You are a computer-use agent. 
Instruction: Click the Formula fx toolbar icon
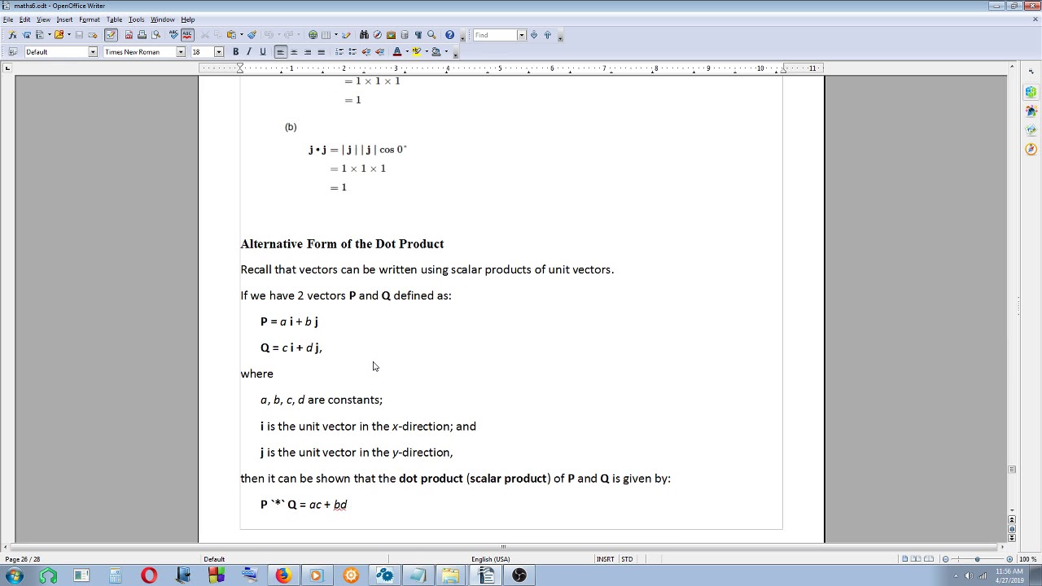click(12, 35)
